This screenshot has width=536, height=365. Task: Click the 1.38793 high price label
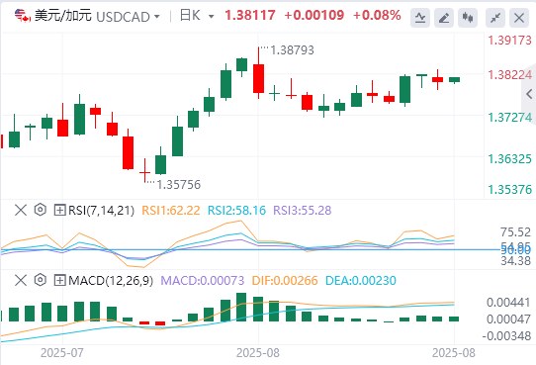[292, 50]
